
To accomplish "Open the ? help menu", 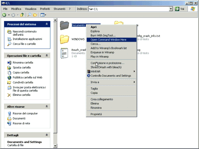I will coord(70,9).
